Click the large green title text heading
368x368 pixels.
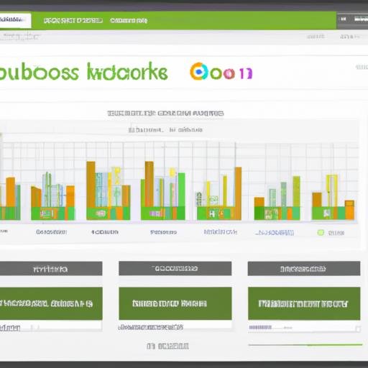(83, 71)
